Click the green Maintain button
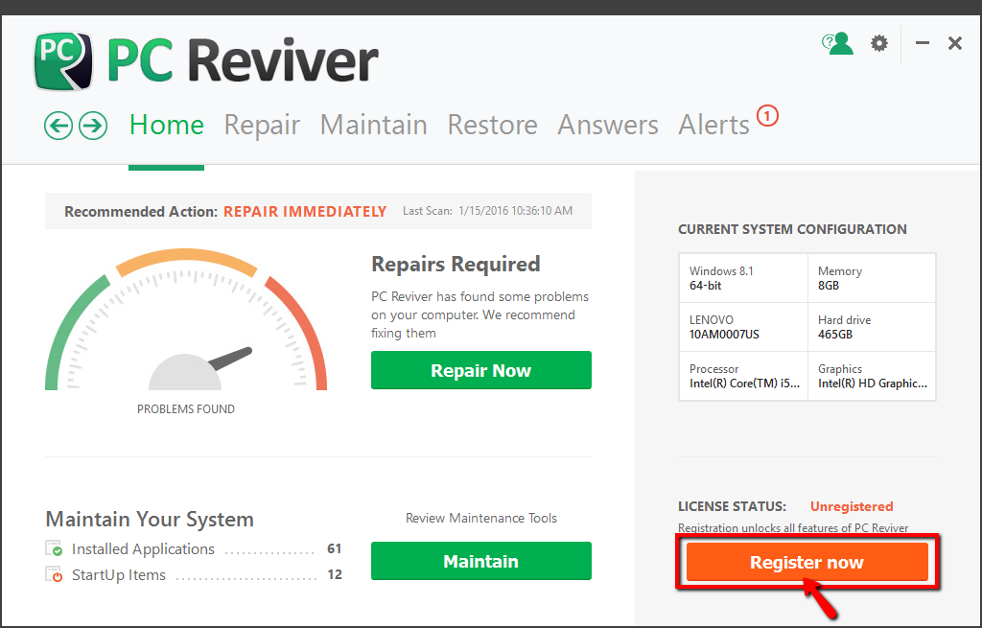 [x=481, y=561]
